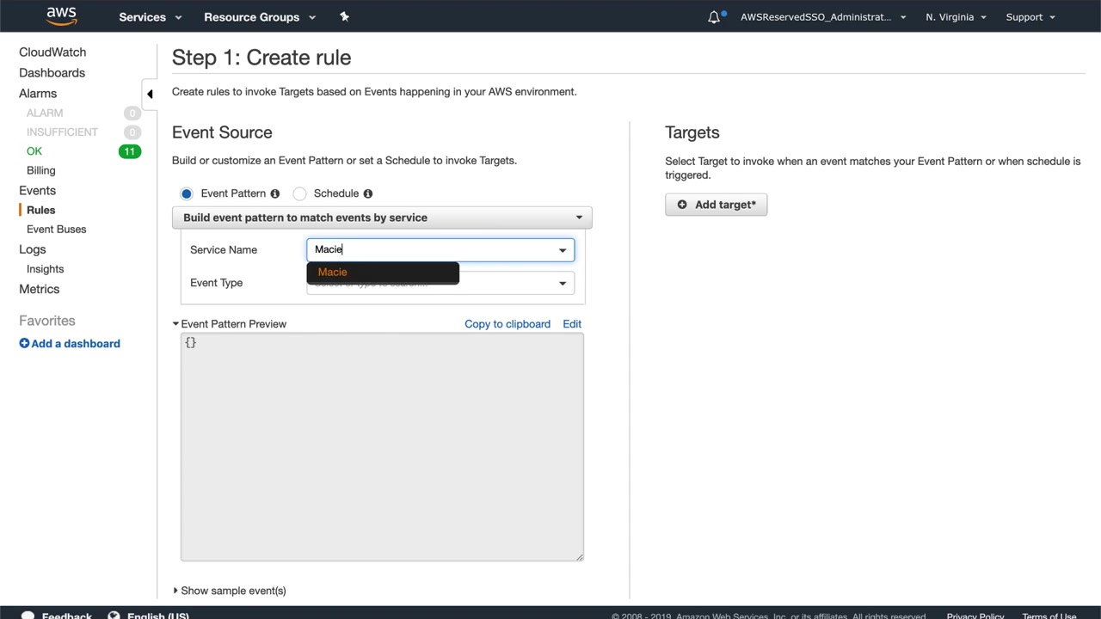Click info icon next to Schedule

tap(368, 193)
